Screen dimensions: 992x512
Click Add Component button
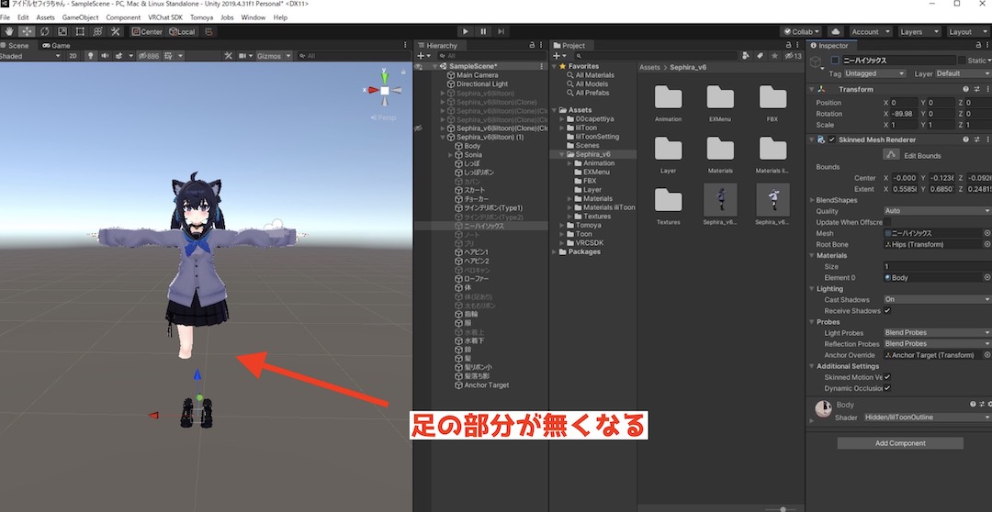(x=900, y=443)
